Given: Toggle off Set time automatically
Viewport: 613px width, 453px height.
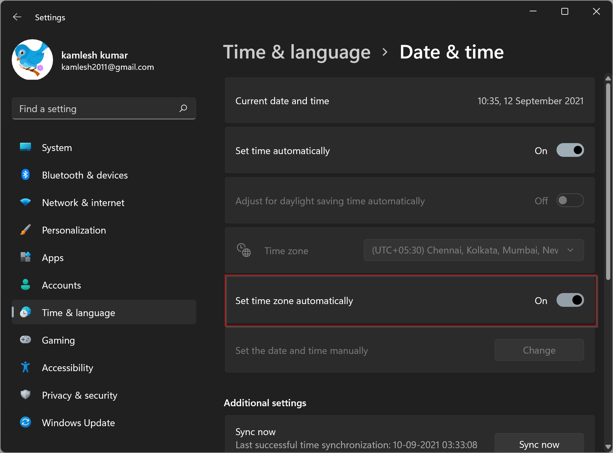Looking at the screenshot, I should tap(570, 150).
